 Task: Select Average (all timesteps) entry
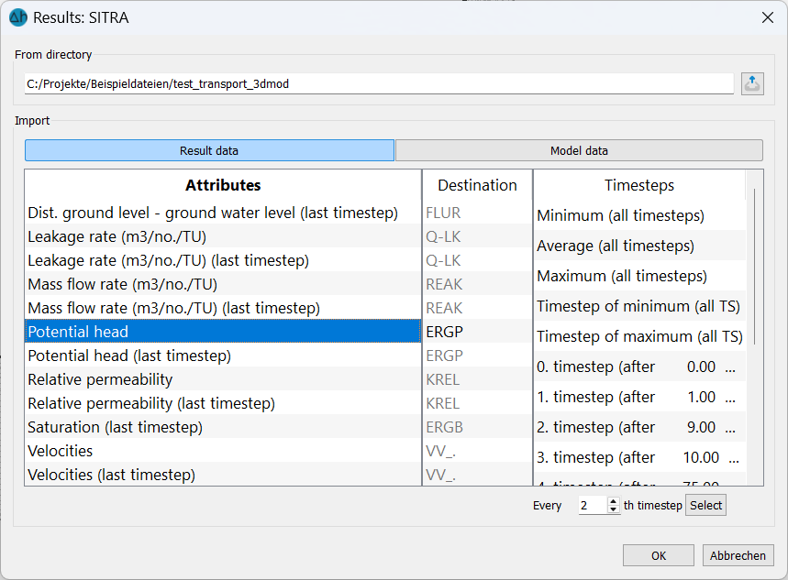pos(639,246)
